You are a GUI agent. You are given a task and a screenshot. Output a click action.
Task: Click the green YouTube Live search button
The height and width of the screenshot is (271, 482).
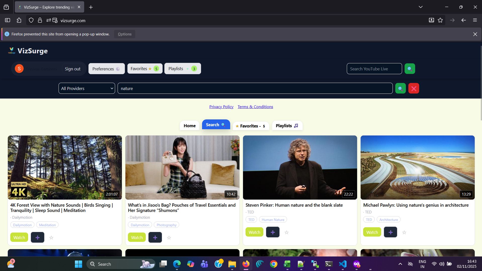(410, 69)
